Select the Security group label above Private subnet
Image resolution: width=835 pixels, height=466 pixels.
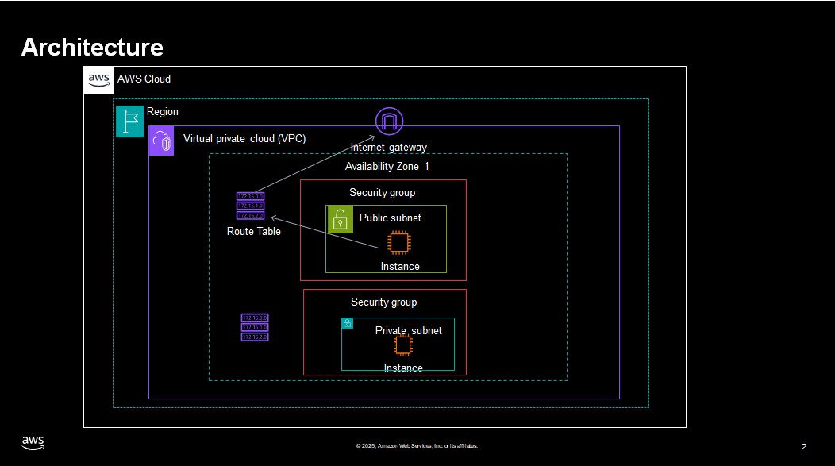tap(384, 302)
